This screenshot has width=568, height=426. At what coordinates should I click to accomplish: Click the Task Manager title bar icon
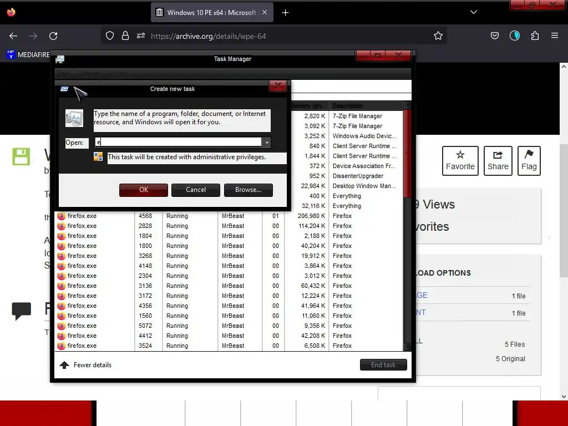pyautogui.click(x=60, y=59)
